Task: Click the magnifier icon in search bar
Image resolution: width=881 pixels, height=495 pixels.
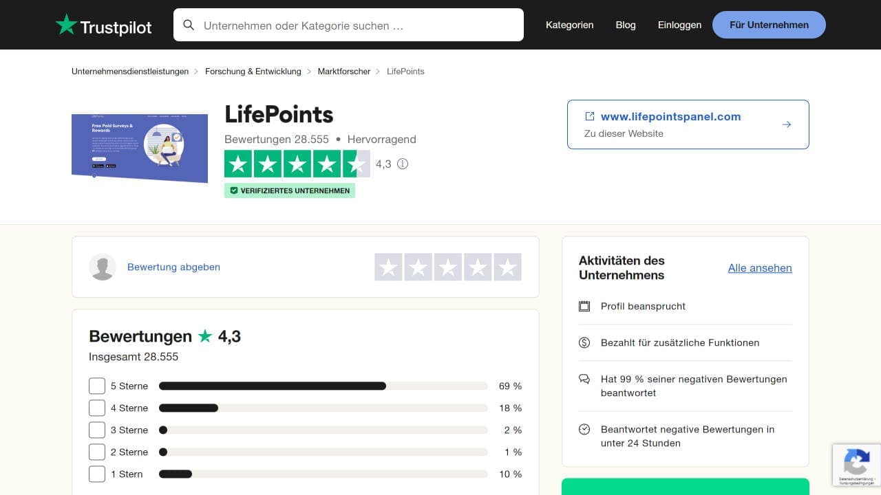Action: click(x=189, y=25)
